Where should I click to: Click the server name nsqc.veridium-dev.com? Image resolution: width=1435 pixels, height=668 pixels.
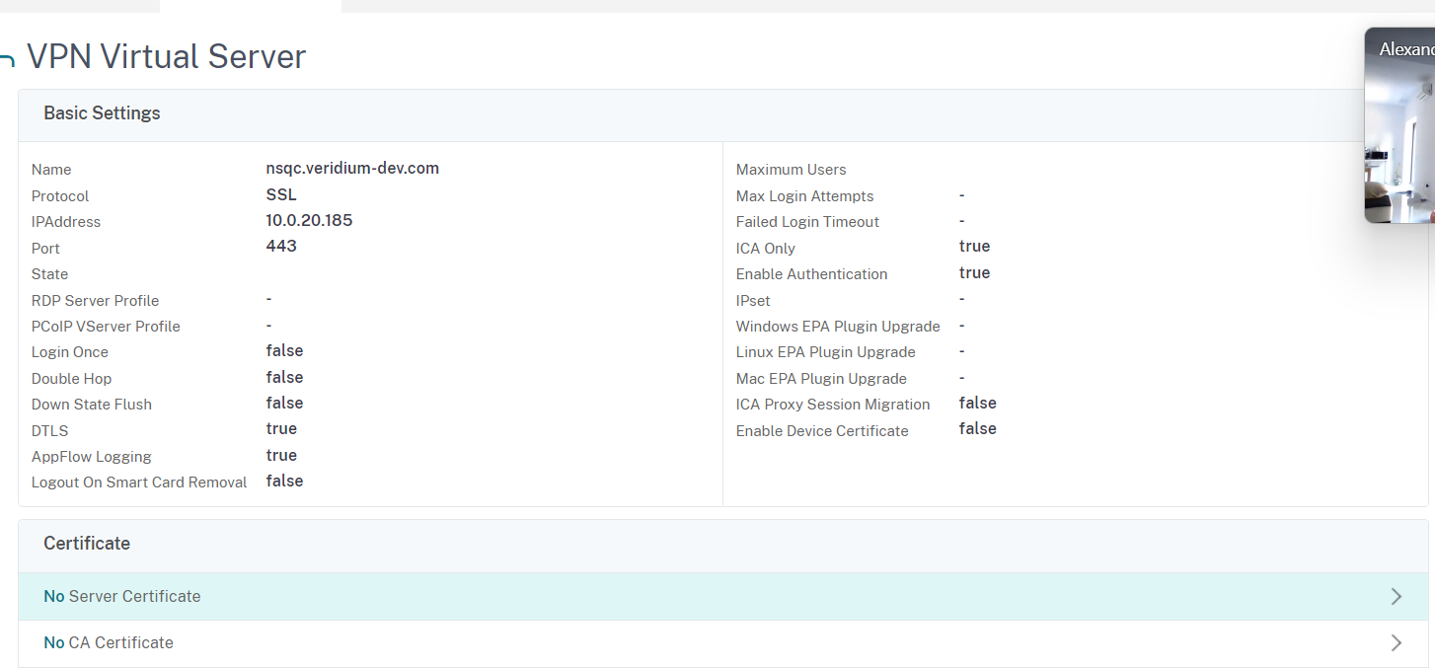(x=352, y=168)
